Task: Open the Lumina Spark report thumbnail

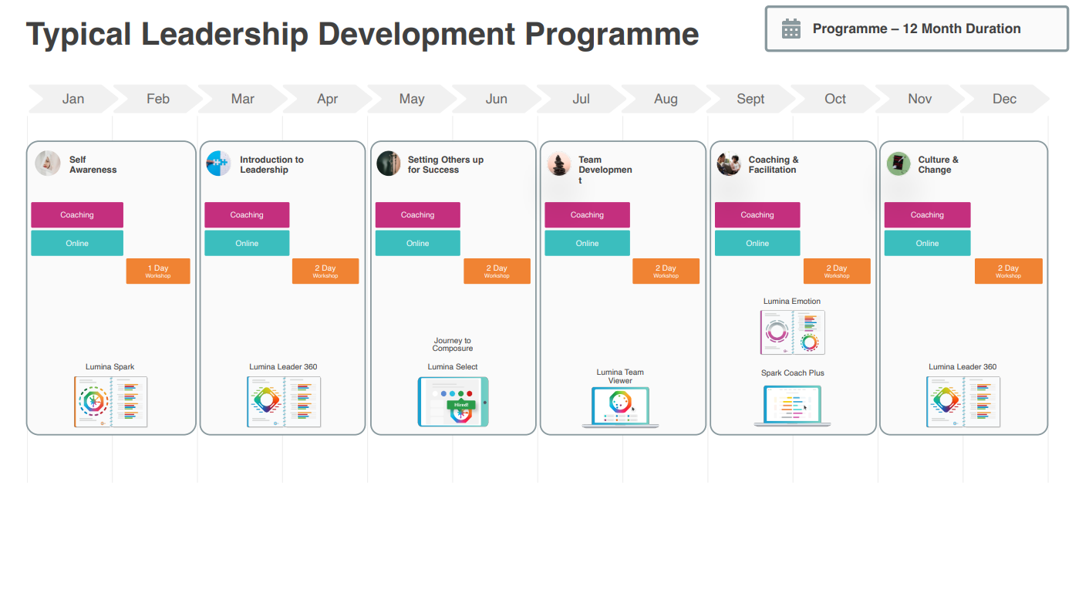Action: tap(111, 402)
